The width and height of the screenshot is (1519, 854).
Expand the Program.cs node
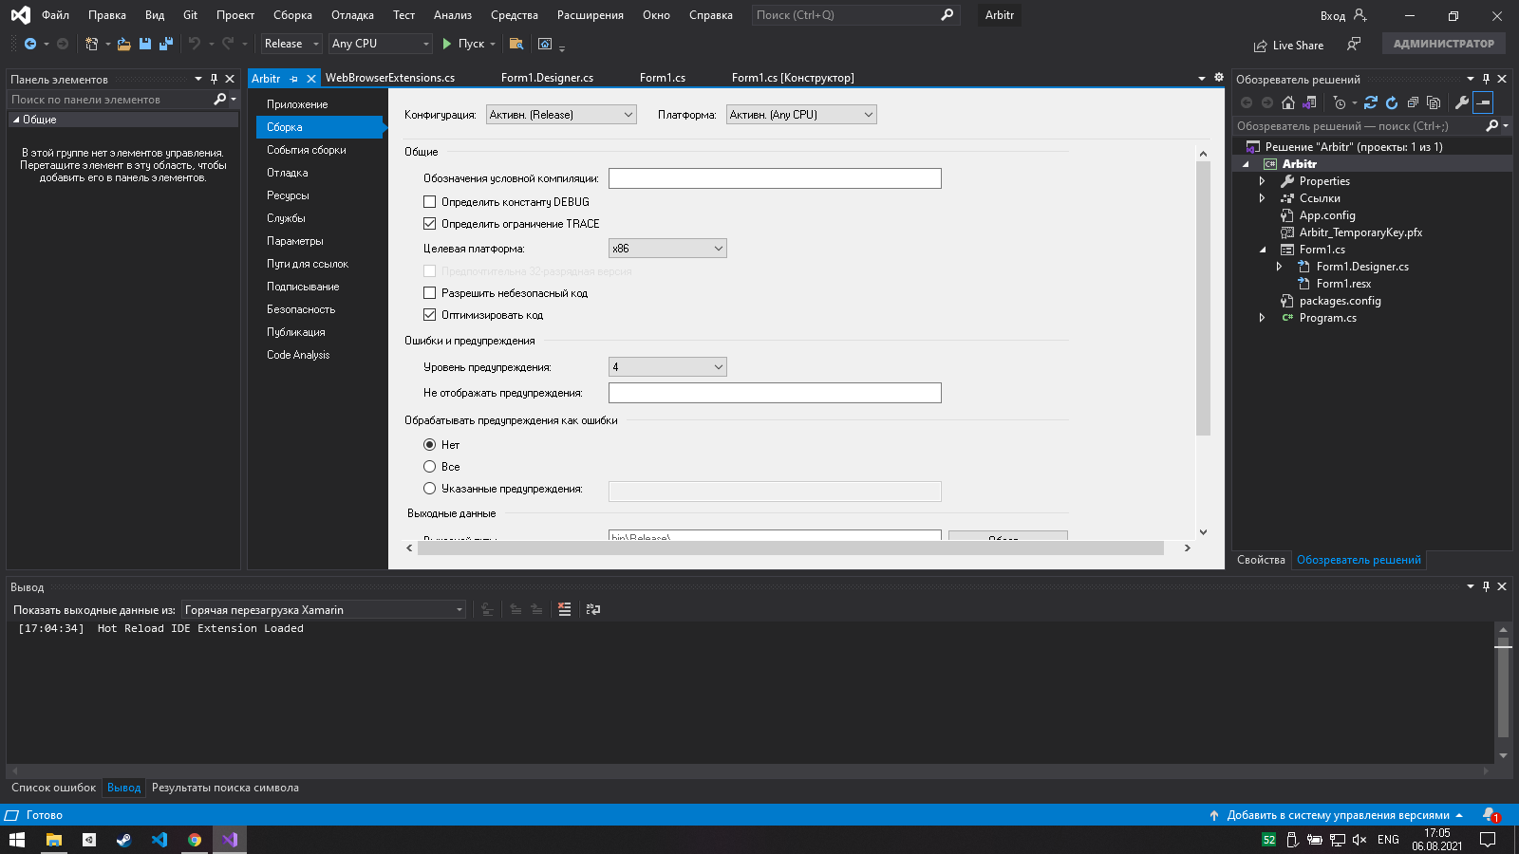click(x=1262, y=318)
